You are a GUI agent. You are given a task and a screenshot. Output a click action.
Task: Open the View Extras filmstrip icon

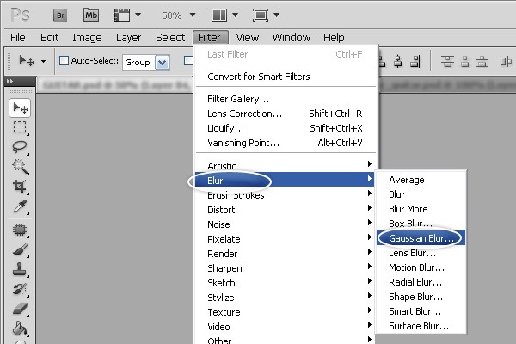(122, 15)
